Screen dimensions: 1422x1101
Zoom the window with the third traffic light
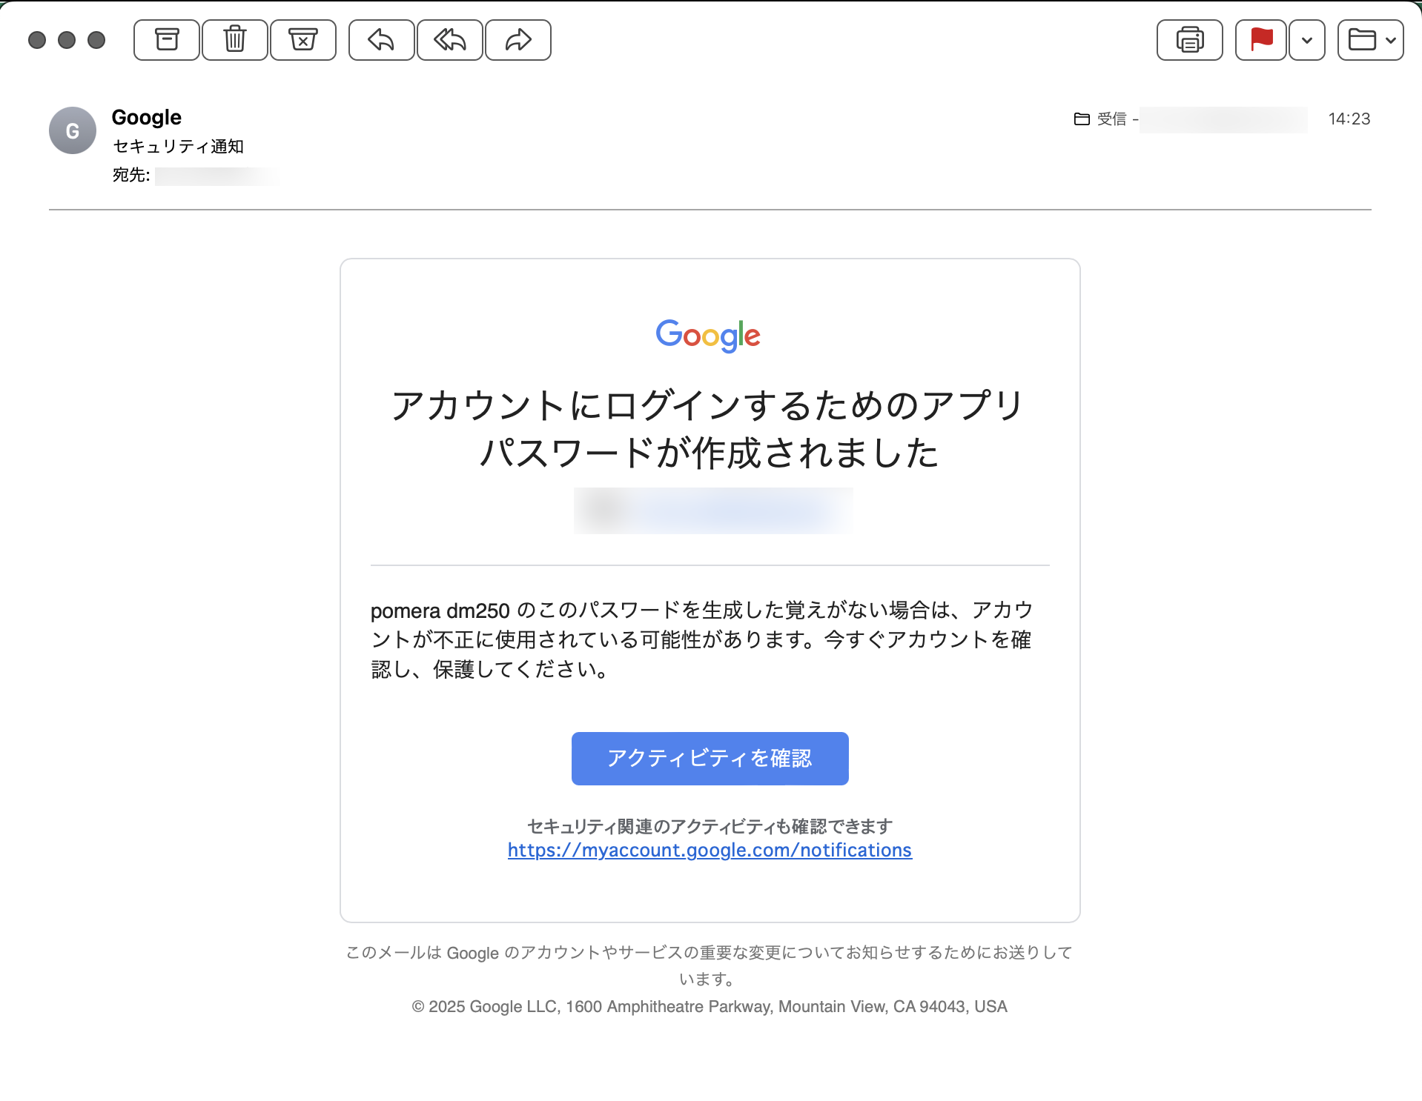(x=96, y=40)
